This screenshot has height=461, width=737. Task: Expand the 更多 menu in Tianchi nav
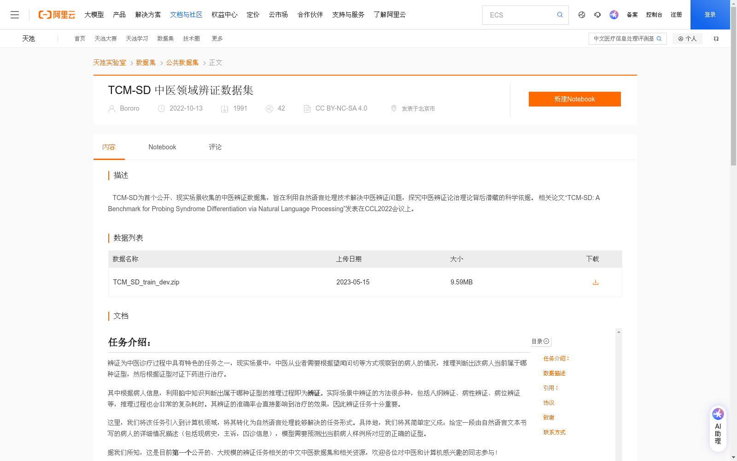[217, 39]
